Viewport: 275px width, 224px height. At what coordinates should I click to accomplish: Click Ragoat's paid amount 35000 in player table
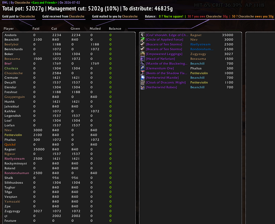click(39, 149)
